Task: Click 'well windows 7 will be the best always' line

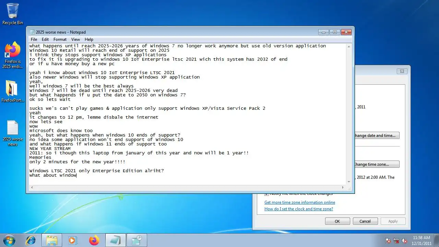Action: click(81, 86)
